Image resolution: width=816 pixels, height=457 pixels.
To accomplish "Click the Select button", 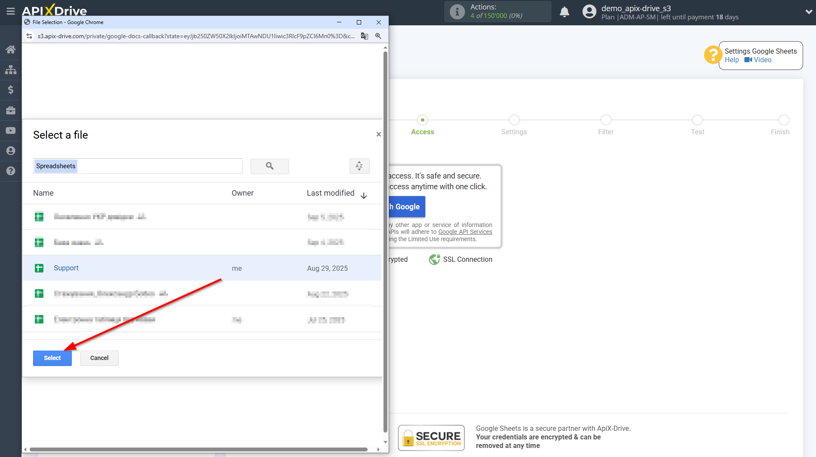I will [52, 358].
